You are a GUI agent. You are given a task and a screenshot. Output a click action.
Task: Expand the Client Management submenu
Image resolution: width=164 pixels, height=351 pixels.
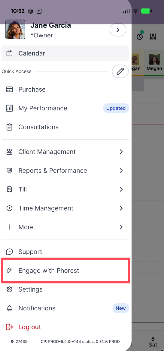pos(65,152)
